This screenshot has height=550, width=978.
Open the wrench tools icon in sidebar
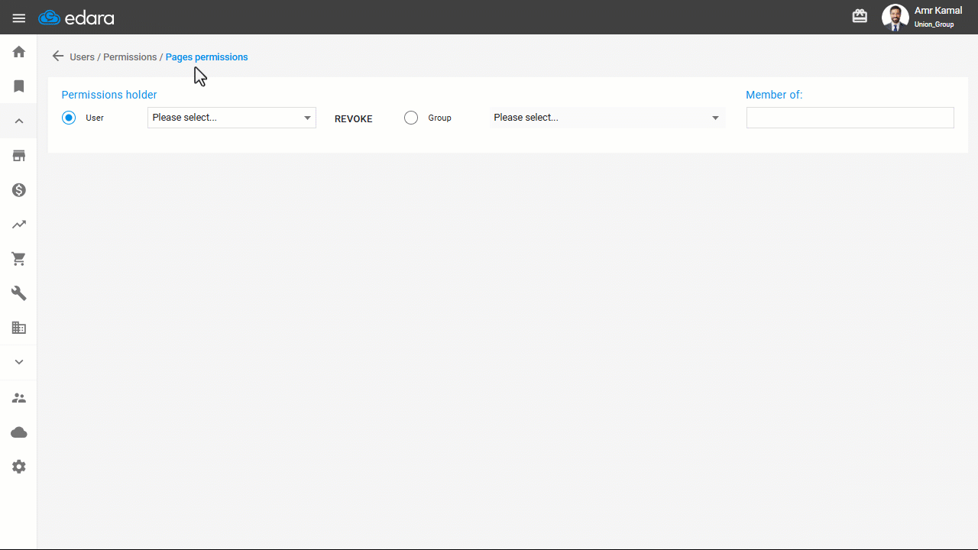(19, 293)
